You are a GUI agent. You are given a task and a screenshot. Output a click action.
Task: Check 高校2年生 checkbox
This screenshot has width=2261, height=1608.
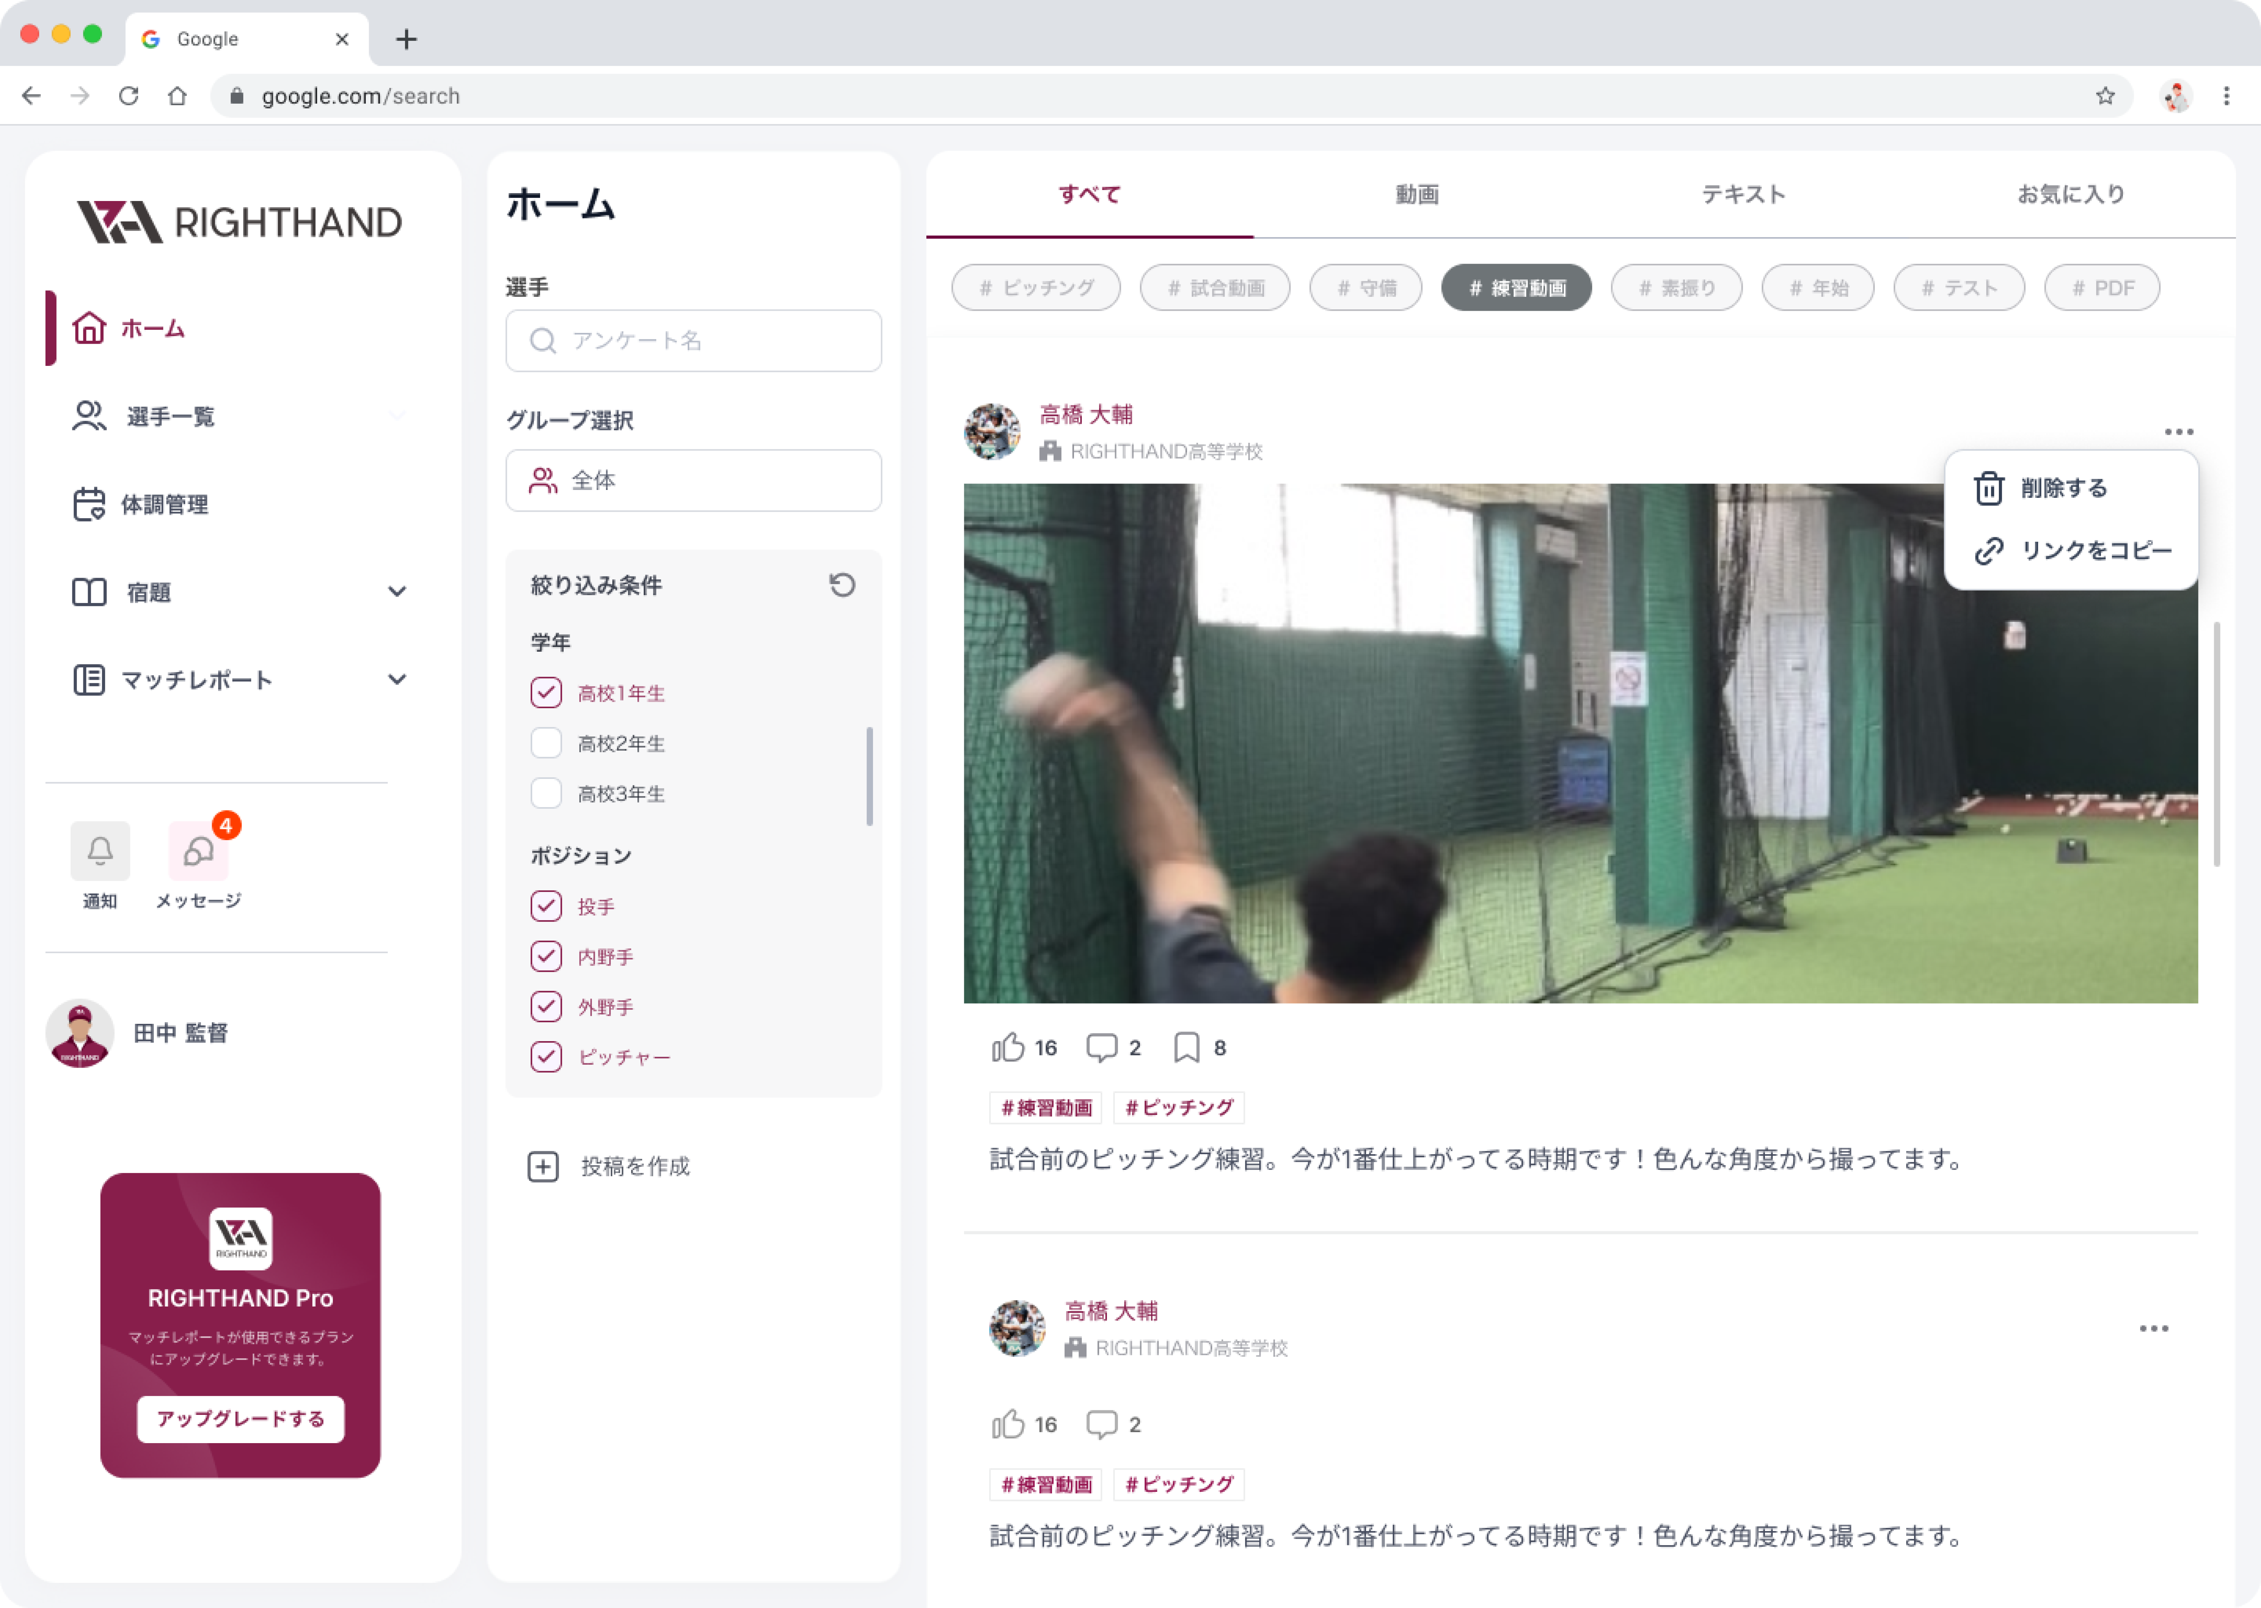[546, 742]
